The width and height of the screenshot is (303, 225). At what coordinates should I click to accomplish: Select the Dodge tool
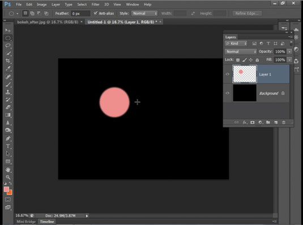[8, 130]
